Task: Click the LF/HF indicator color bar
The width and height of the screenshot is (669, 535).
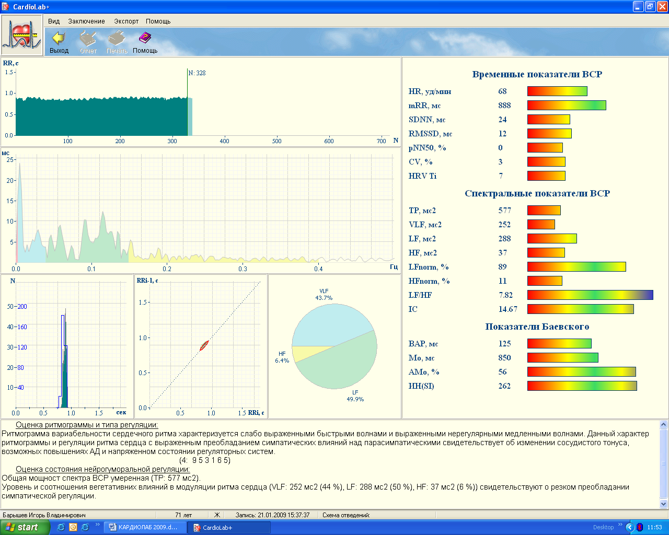Action: pyautogui.click(x=590, y=295)
